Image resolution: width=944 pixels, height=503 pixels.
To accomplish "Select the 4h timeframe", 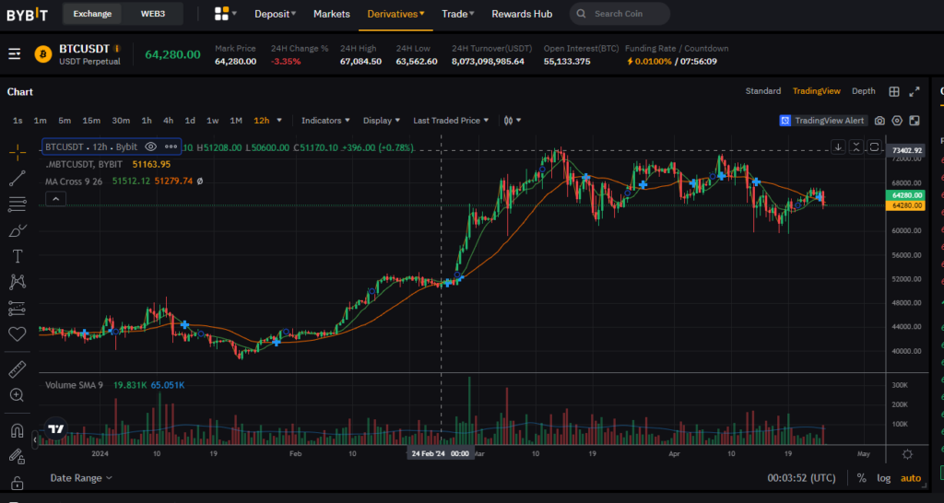I will click(x=168, y=121).
